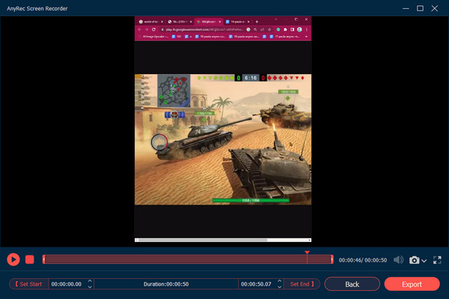
Task: Click the 00:00:46/ 00:00:50 time readout
Action: [362, 260]
